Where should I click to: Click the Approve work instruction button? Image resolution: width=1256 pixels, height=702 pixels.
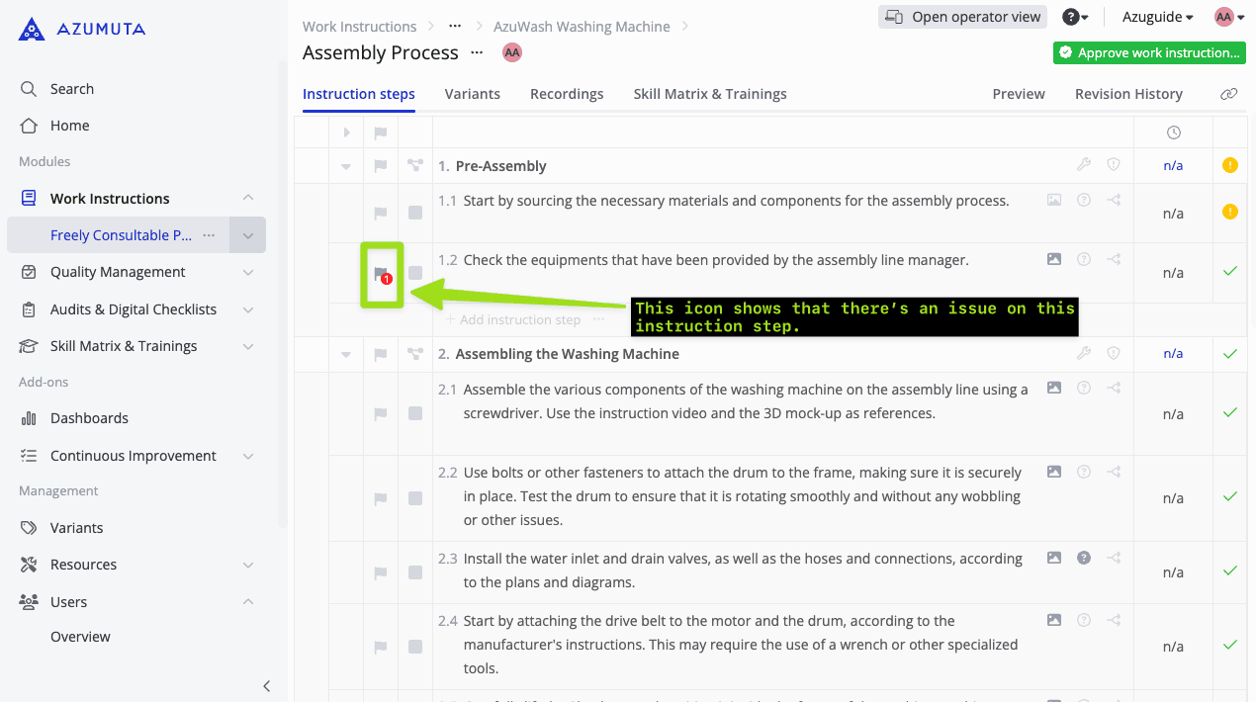[1148, 52]
